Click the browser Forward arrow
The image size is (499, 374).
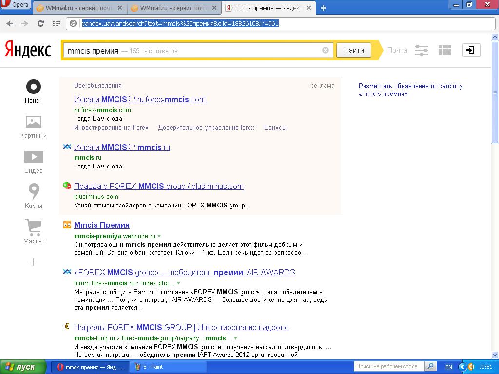pyautogui.click(x=25, y=23)
